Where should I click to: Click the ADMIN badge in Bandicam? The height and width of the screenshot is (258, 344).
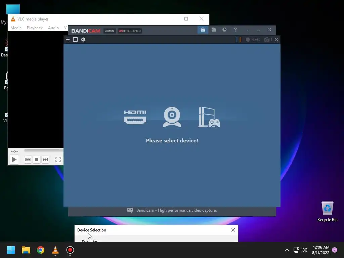110,31
